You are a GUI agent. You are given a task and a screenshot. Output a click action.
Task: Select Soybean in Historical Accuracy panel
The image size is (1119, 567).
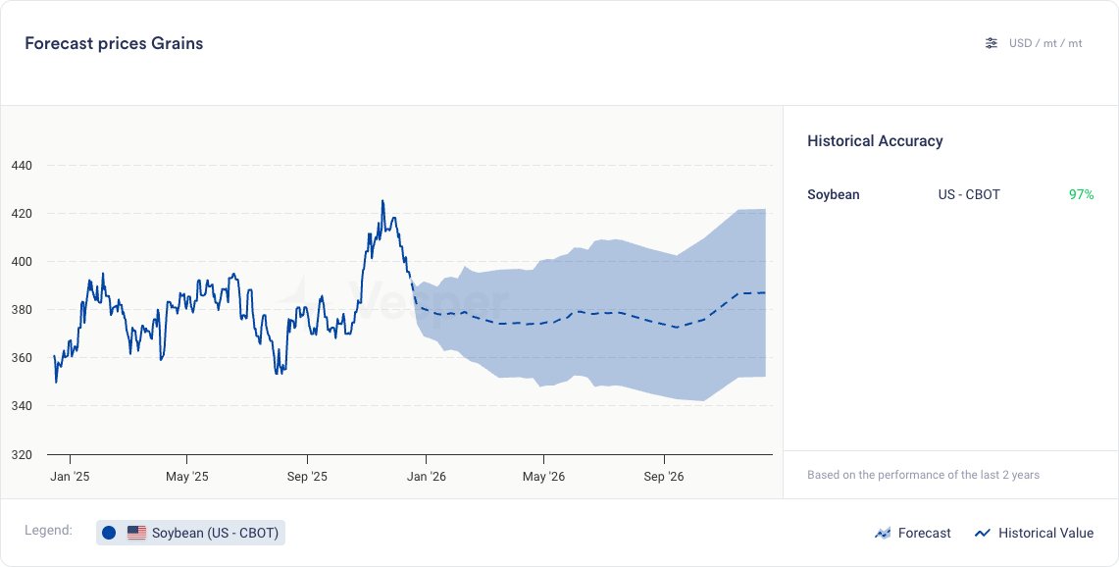point(833,194)
